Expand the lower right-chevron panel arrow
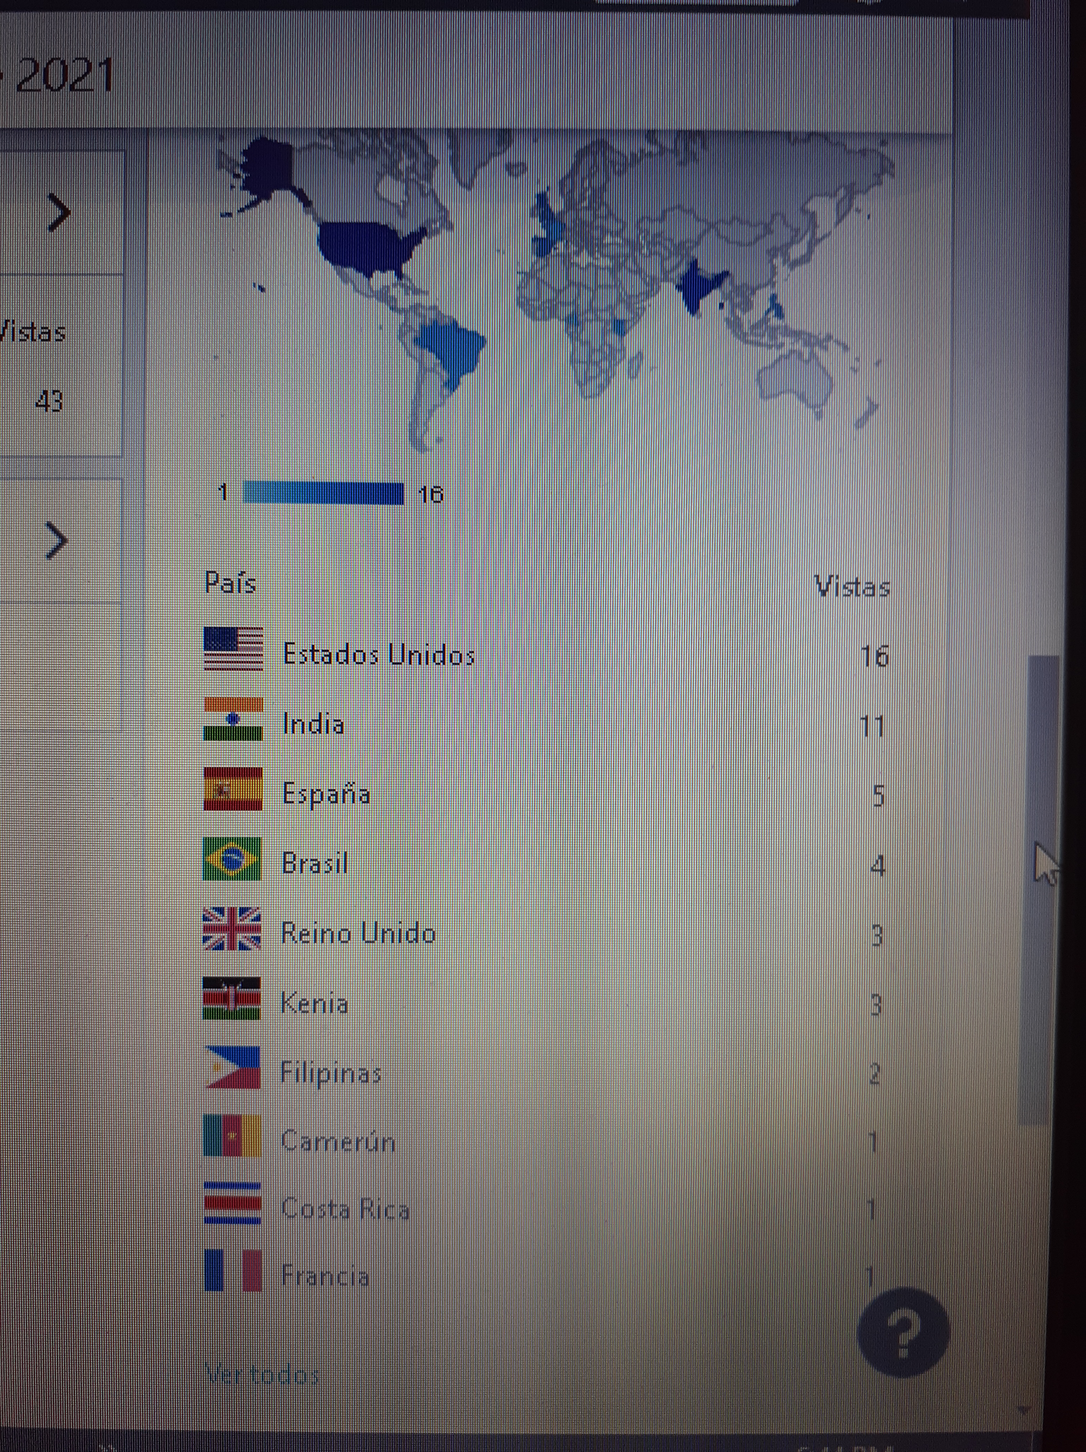 pos(57,541)
